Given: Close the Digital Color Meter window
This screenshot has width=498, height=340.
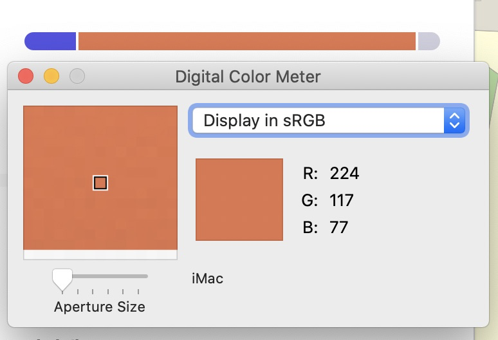Looking at the screenshot, I should click(26, 76).
